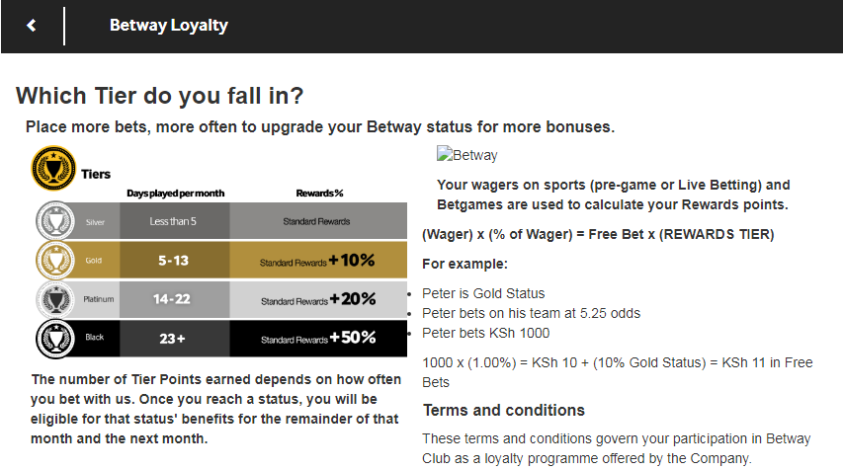Click the broken Betway image placeholder
The image size is (843, 470).
click(467, 155)
